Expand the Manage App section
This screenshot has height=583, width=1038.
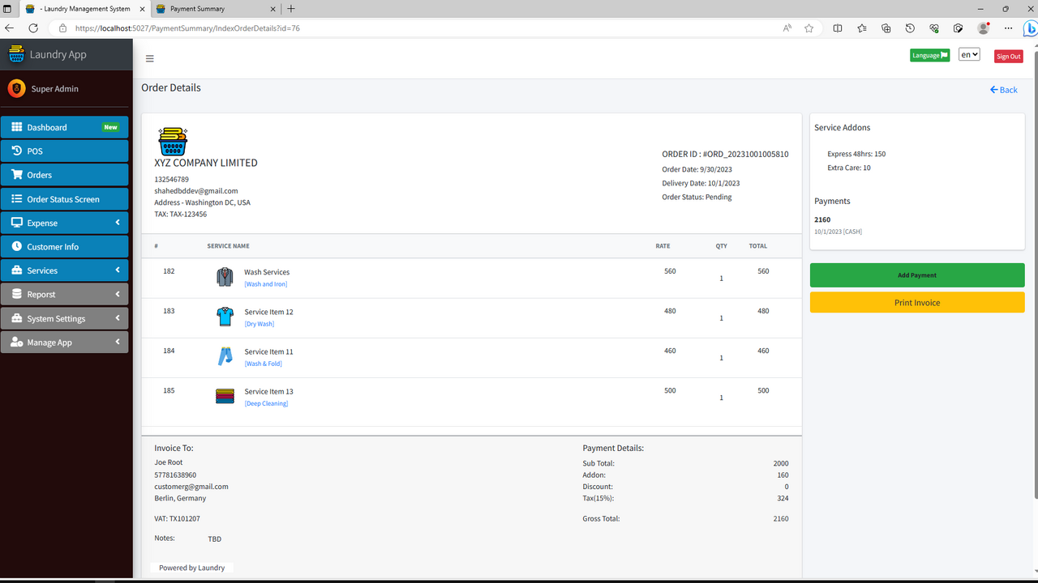pos(65,342)
